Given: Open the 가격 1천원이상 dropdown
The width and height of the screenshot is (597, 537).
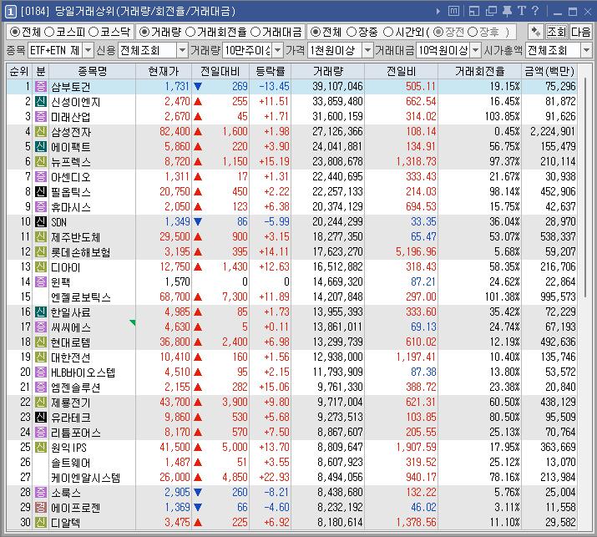Looking at the screenshot, I should tap(367, 50).
